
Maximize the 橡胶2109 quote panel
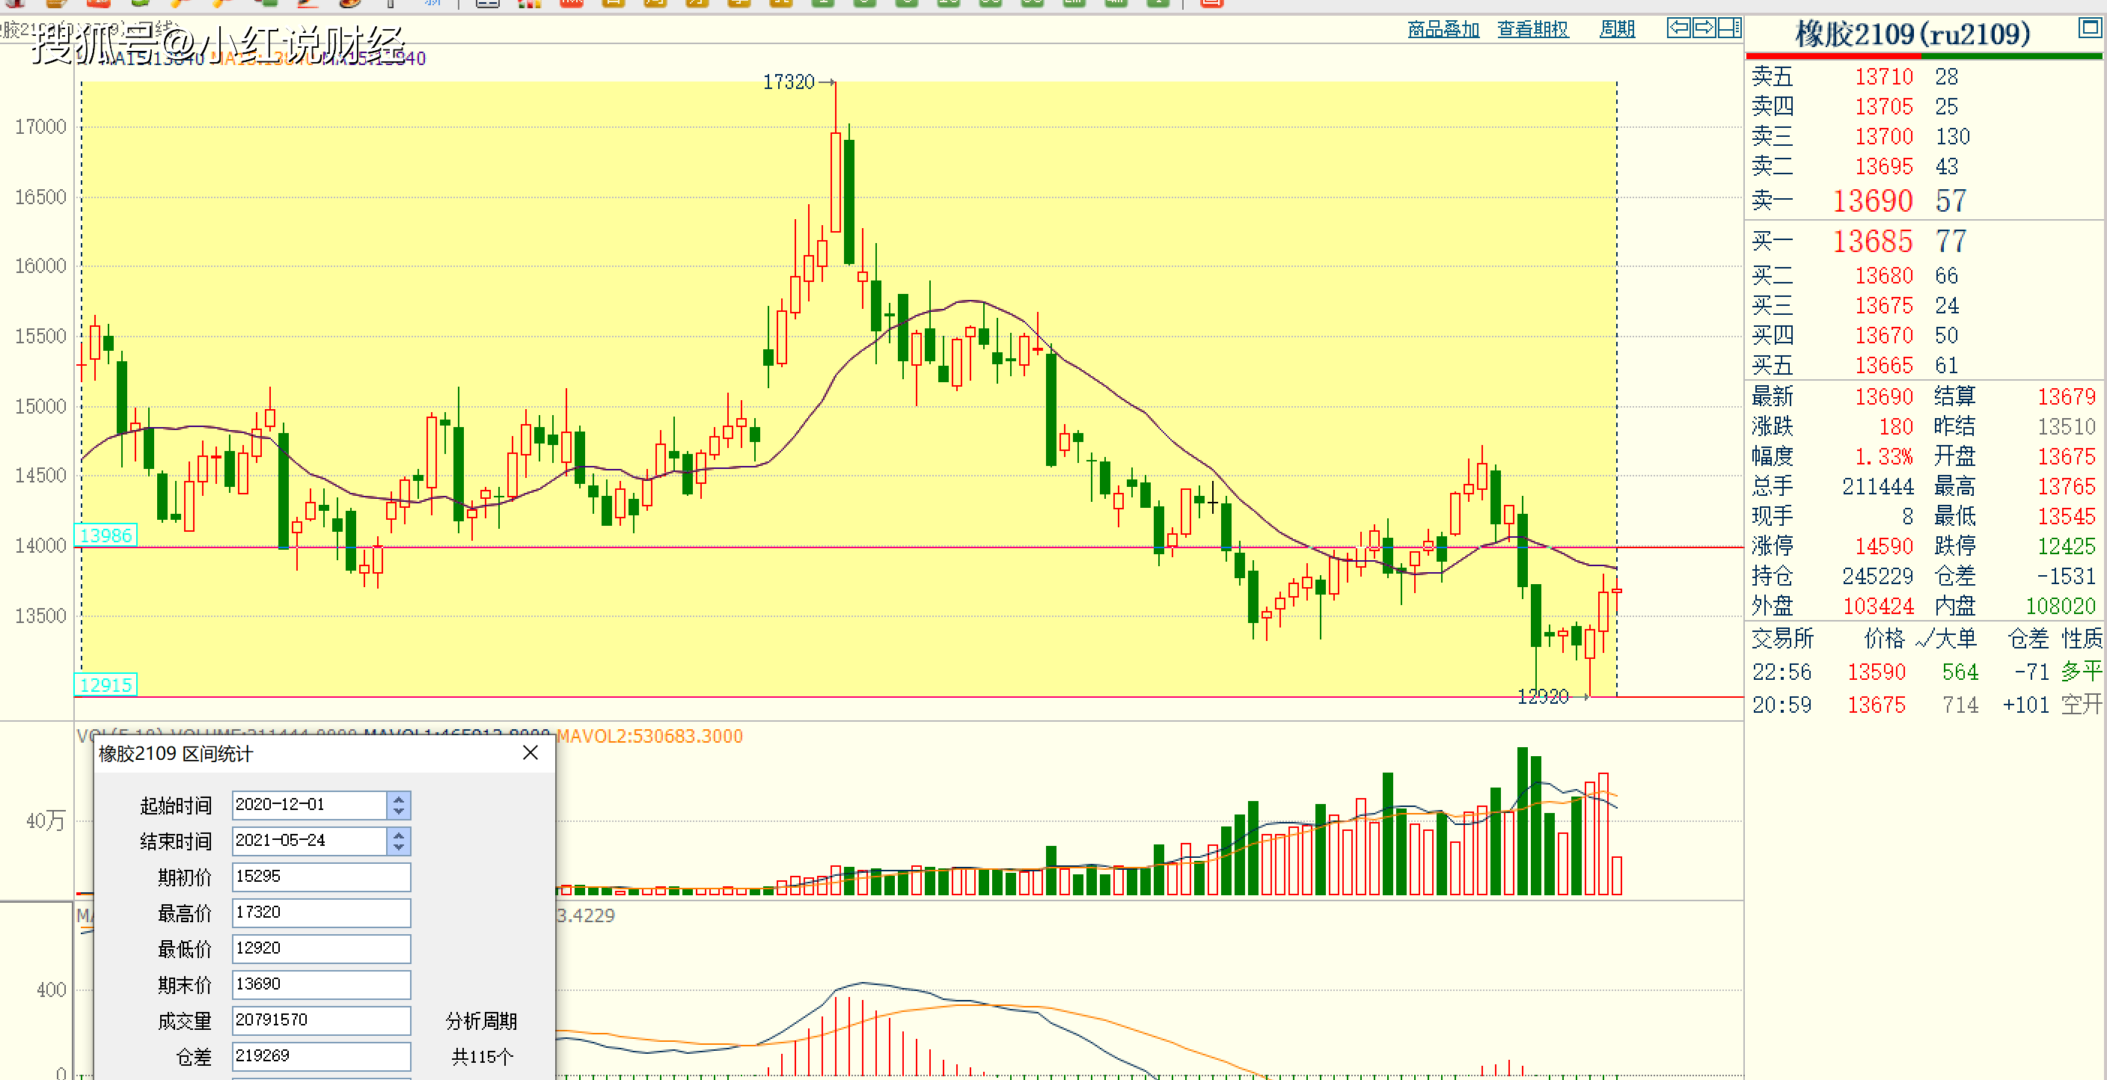tap(2090, 28)
